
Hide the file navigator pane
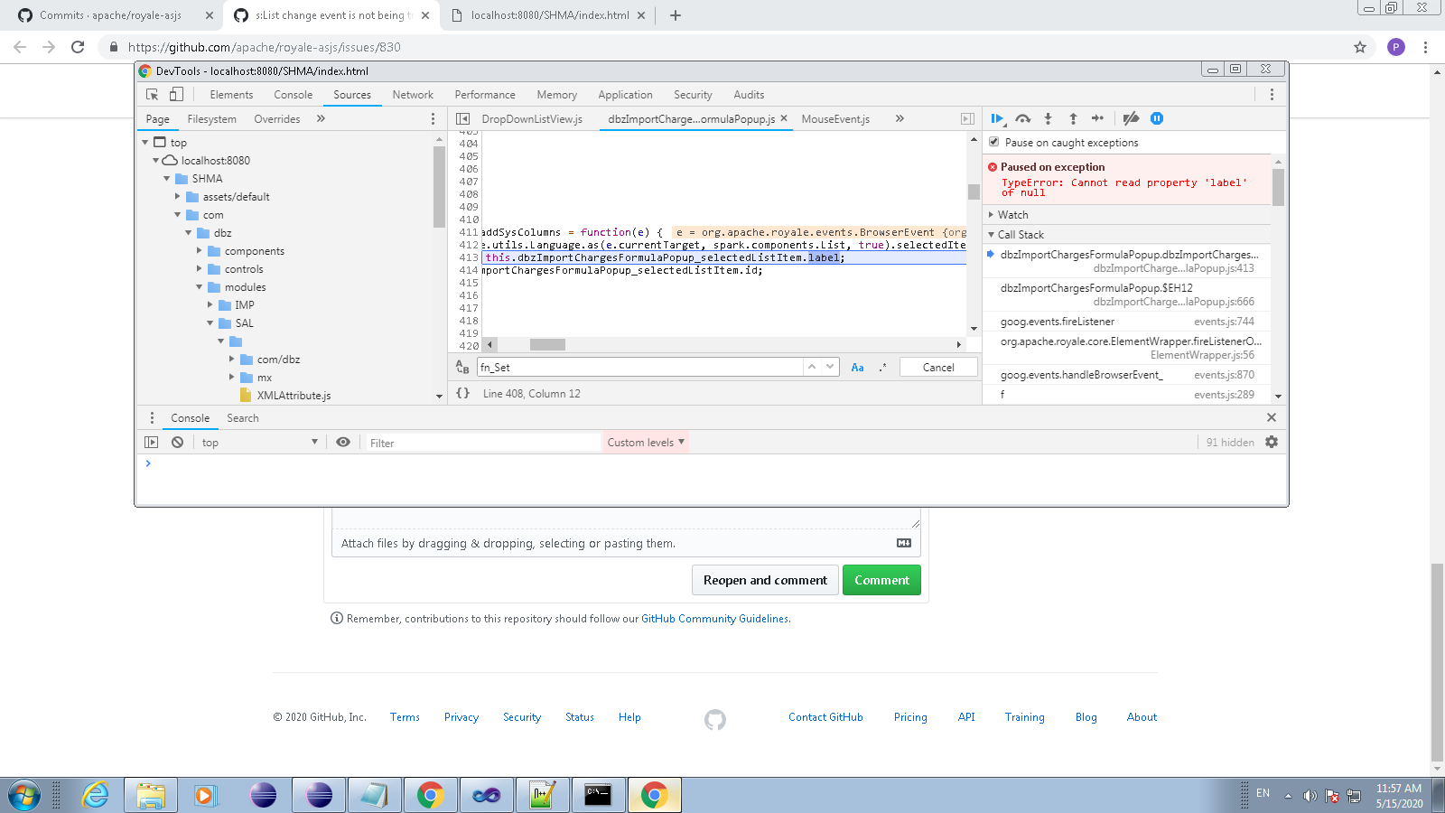click(463, 118)
